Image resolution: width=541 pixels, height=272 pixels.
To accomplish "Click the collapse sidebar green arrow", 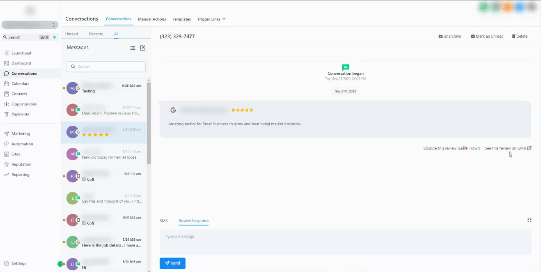I will pyautogui.click(x=60, y=264).
